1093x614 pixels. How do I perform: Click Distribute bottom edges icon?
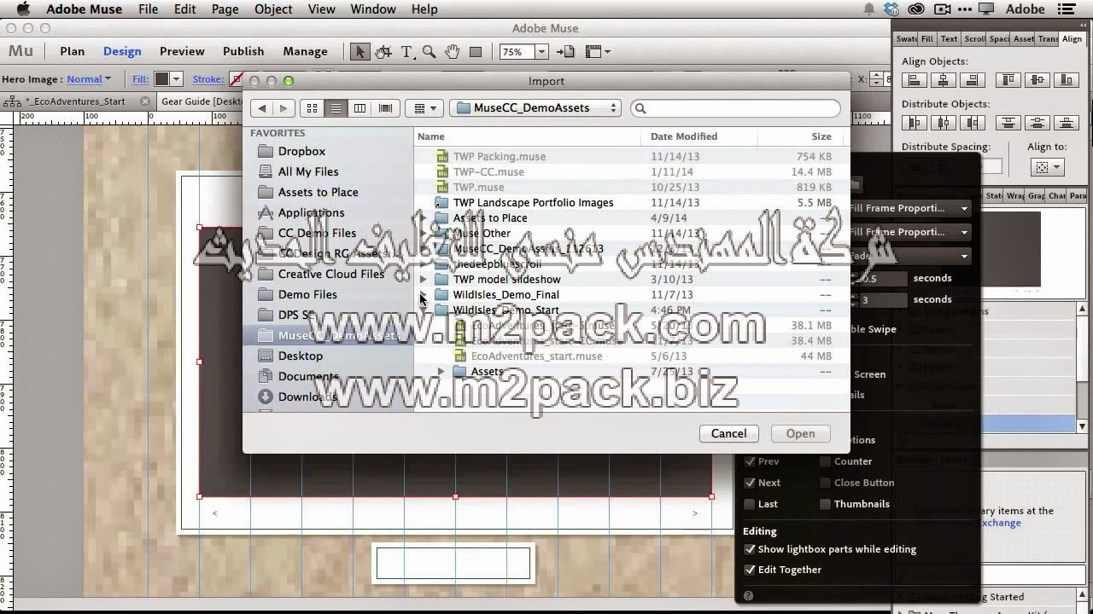pos(1067,123)
